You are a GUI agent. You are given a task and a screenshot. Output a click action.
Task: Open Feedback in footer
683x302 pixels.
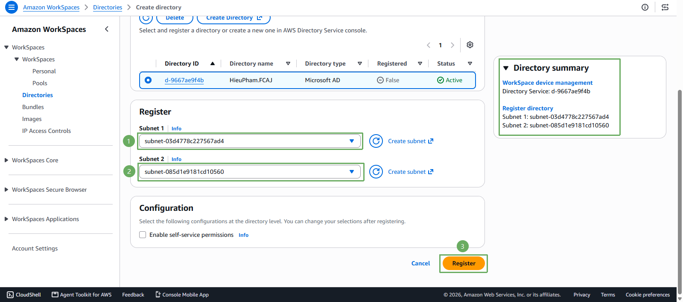pyautogui.click(x=133, y=295)
